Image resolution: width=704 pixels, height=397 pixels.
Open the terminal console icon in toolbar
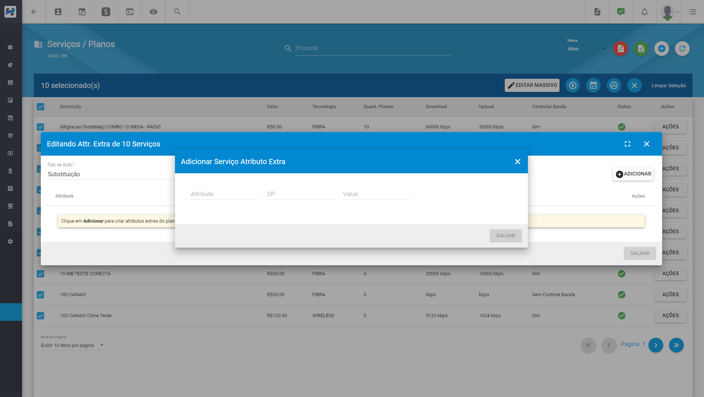click(130, 12)
